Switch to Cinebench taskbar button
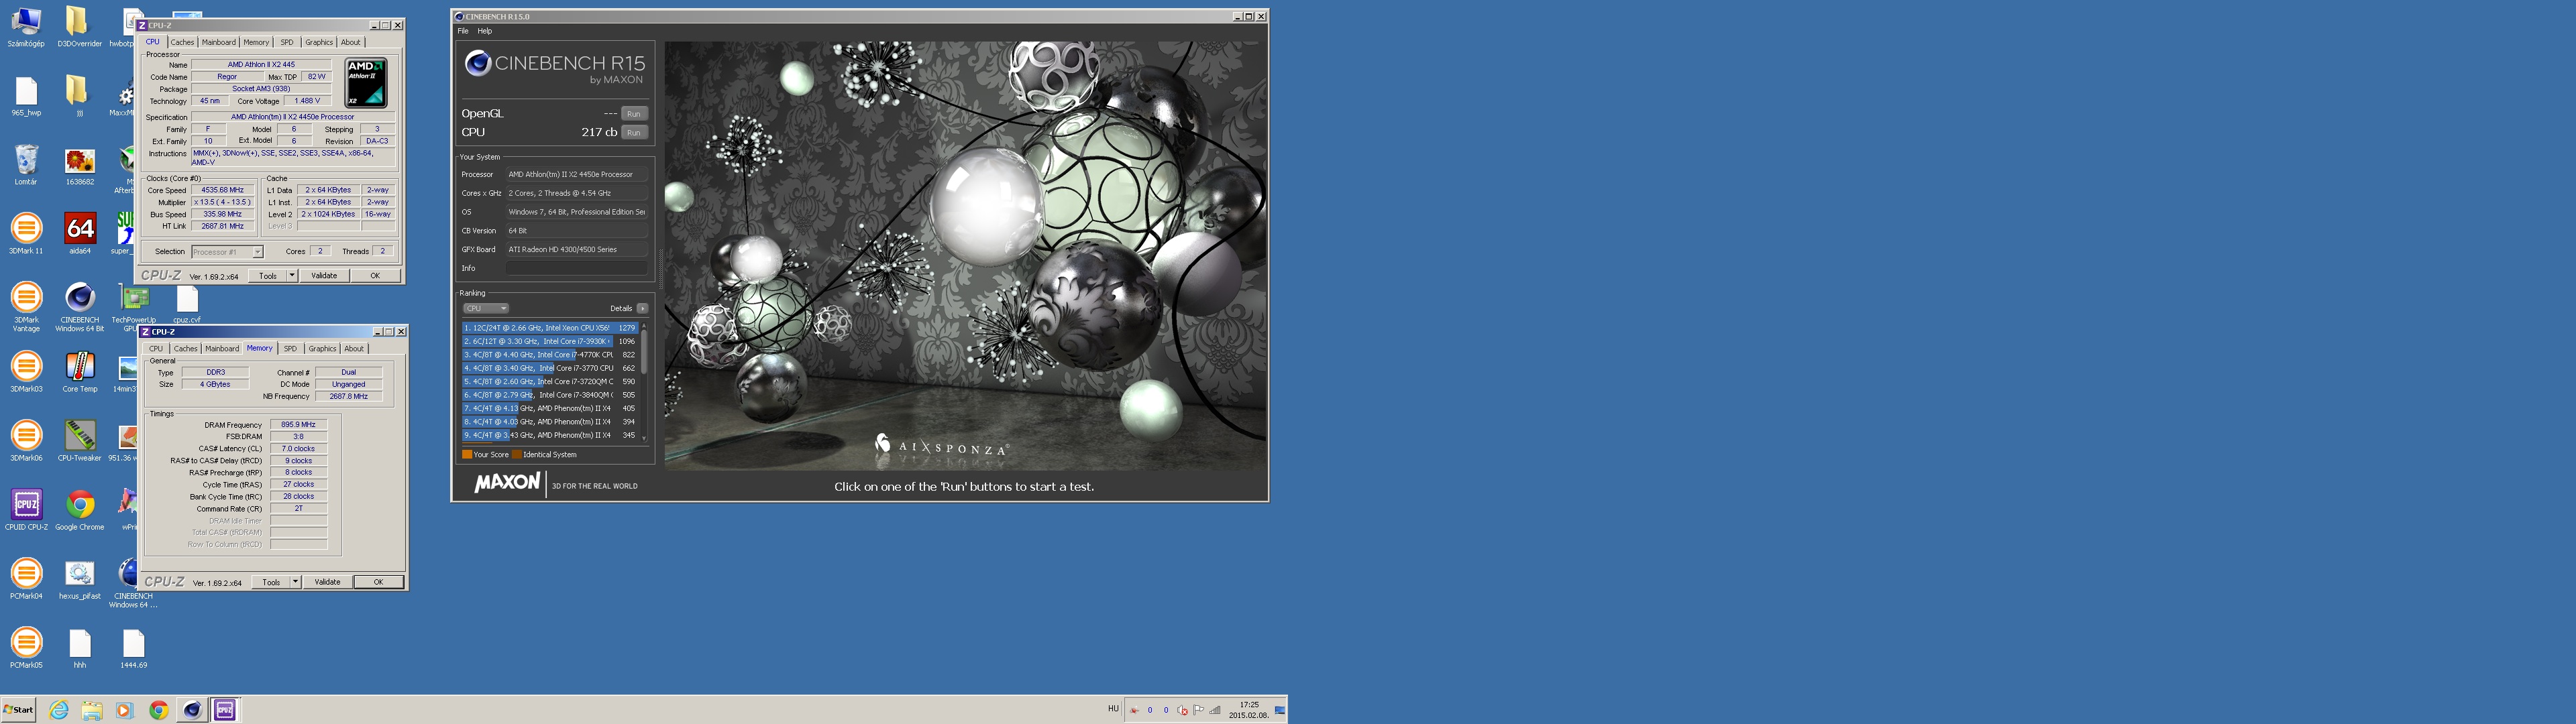Screen dimensions: 2576x724 192,710
